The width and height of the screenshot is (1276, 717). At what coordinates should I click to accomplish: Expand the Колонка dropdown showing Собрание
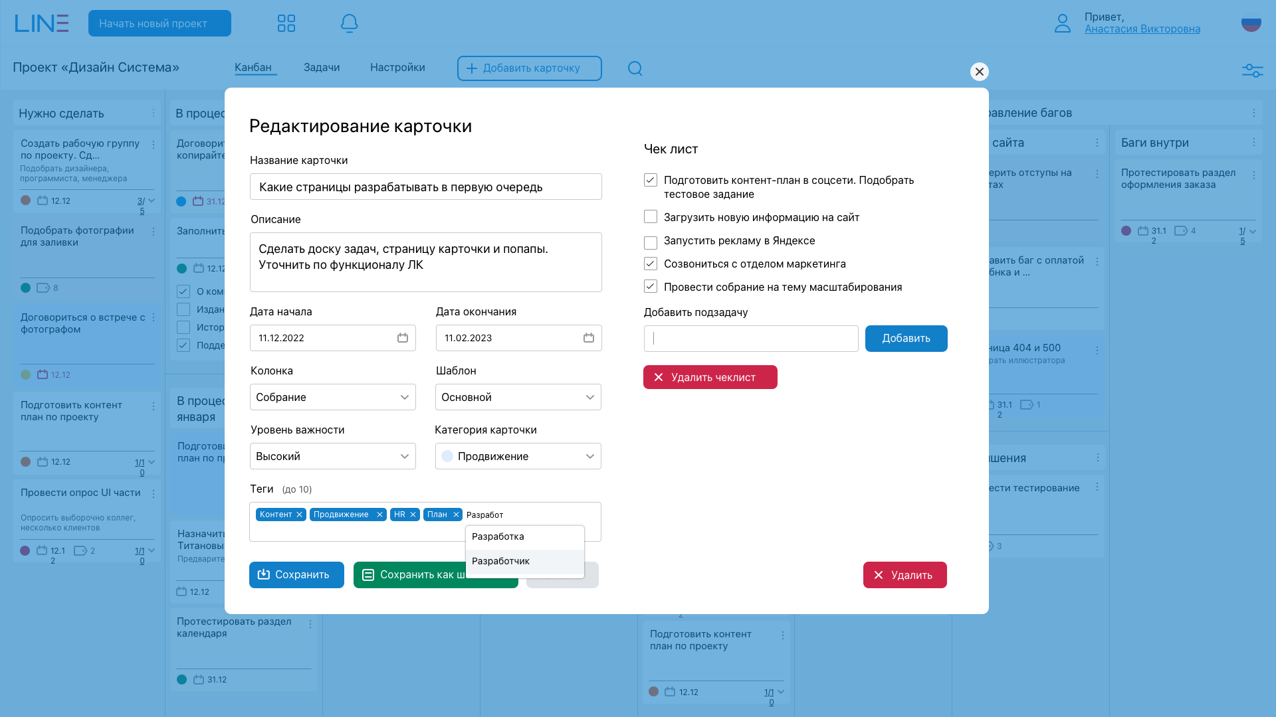click(x=332, y=397)
